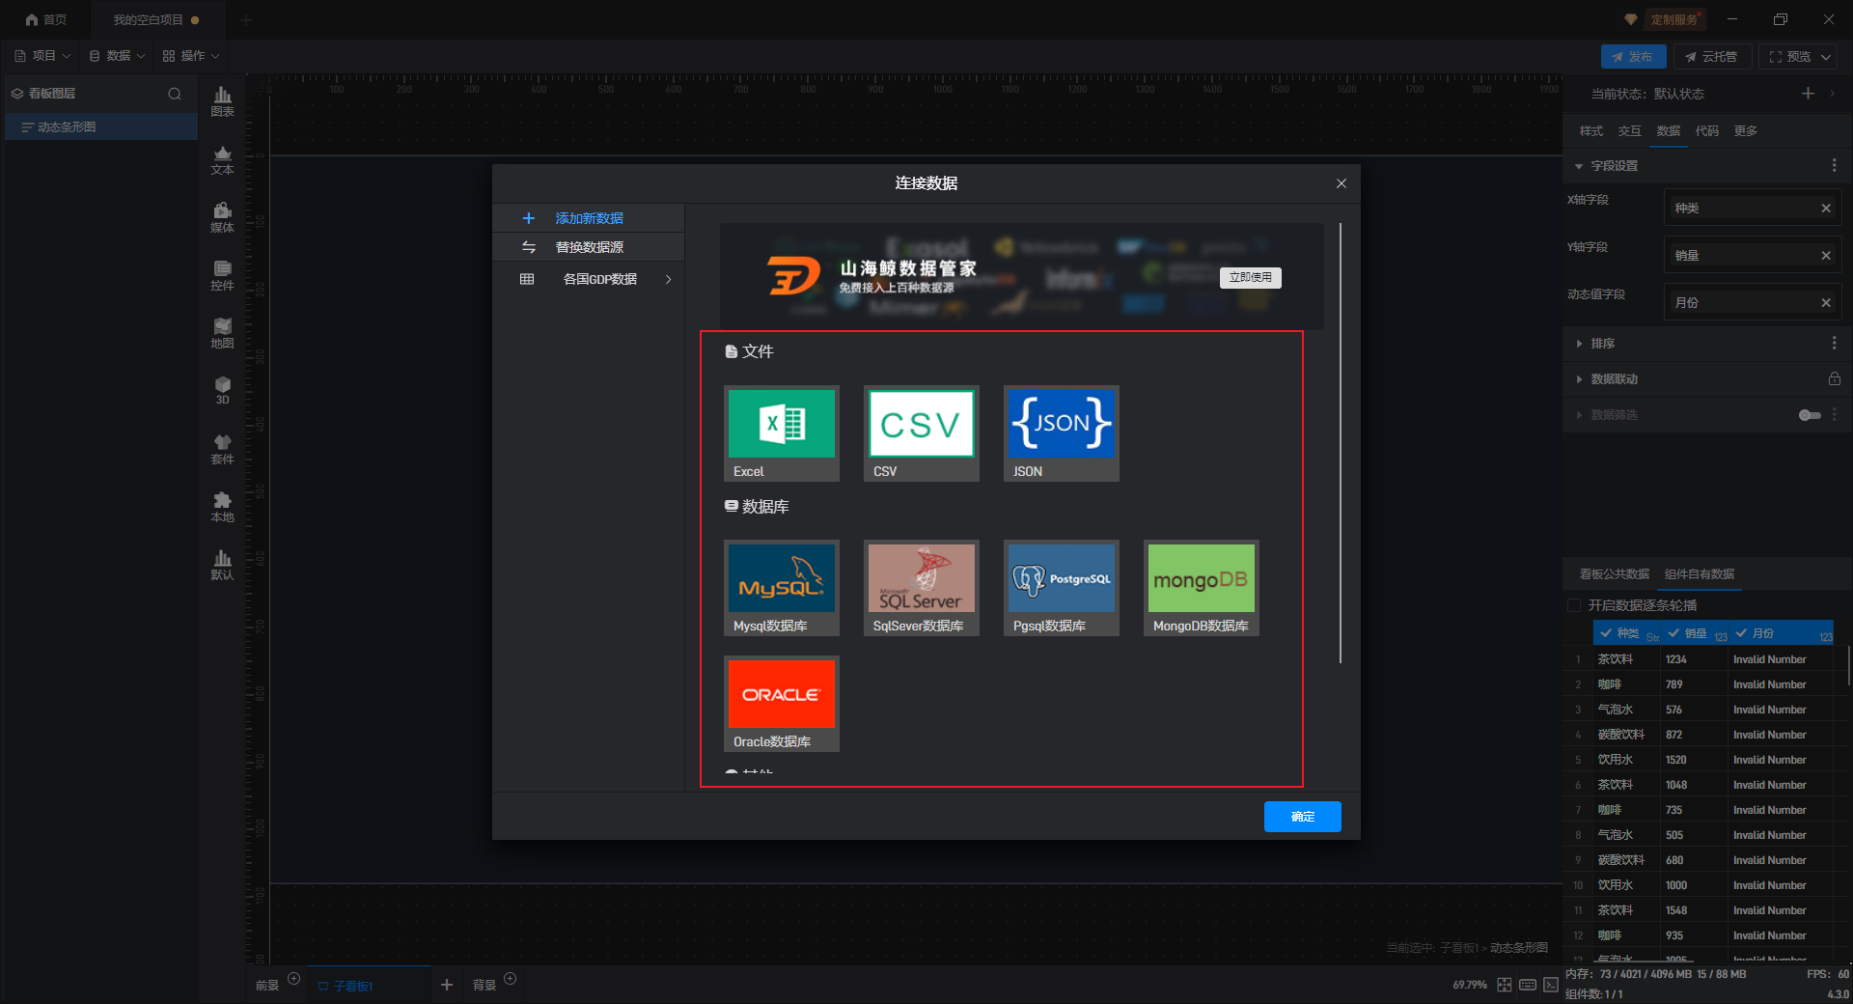Image resolution: width=1853 pixels, height=1004 pixels.
Task: Pick the MongoDB数据库 connector
Action: click(x=1202, y=588)
